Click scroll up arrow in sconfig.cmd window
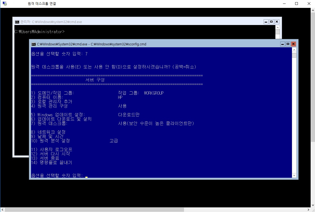315x212 pixels. (294, 50)
